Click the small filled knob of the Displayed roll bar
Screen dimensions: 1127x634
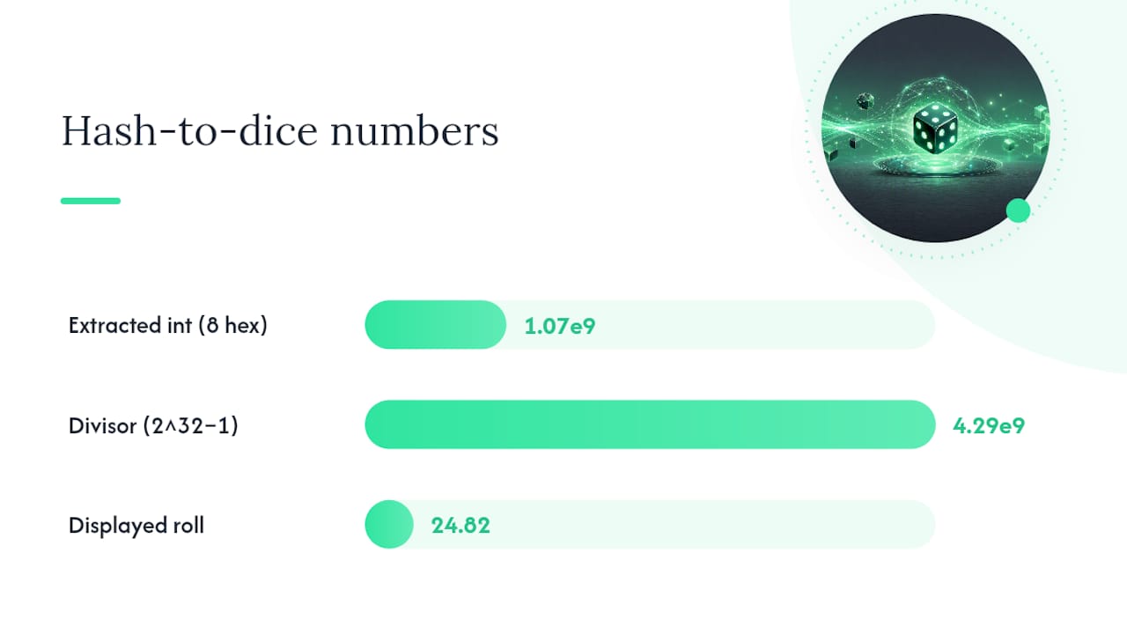tap(389, 524)
